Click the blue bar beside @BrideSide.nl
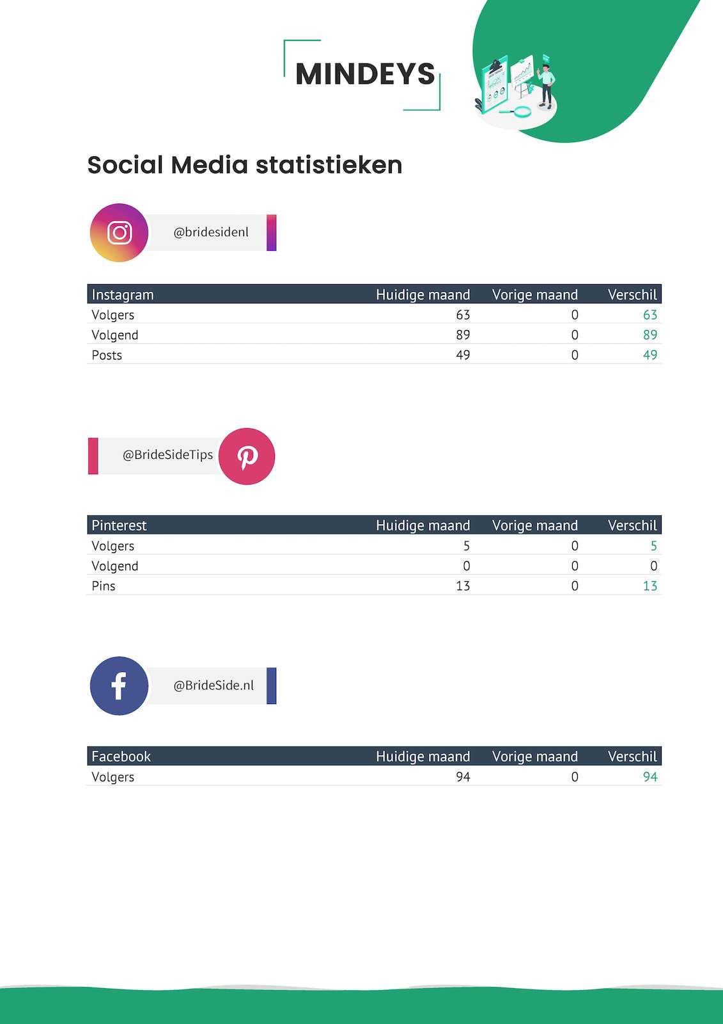Viewport: 723px width, 1024px height. click(x=271, y=685)
